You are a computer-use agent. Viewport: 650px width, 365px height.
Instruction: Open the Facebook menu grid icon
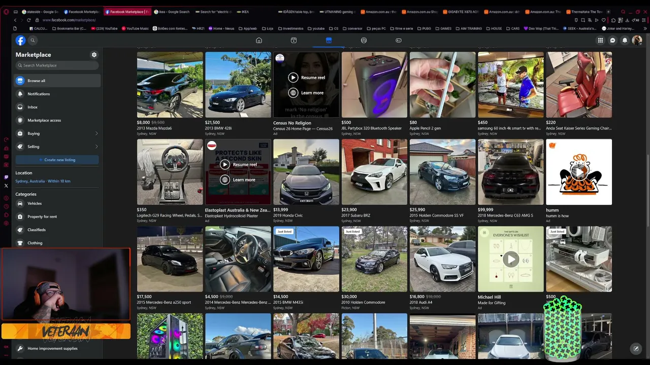tap(600, 41)
